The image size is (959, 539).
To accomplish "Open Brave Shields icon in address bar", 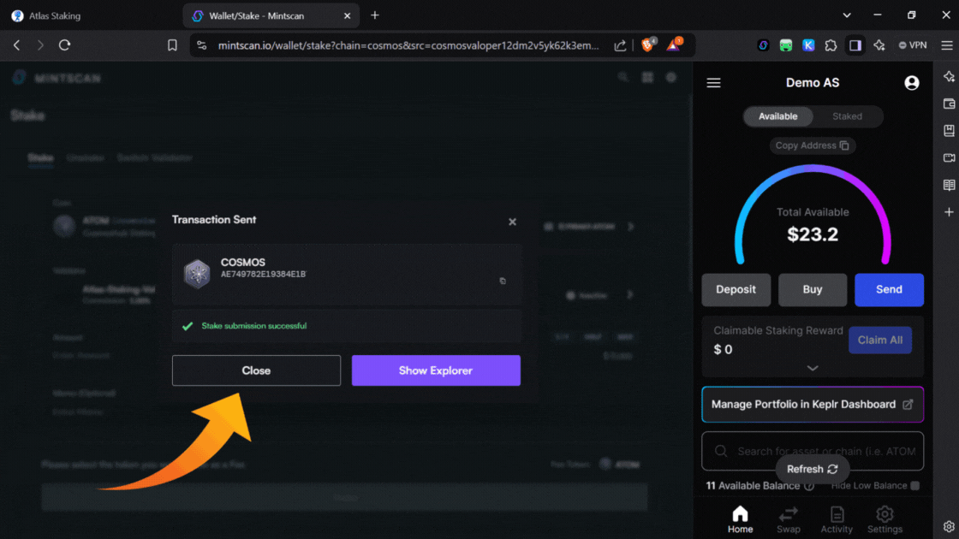I will [x=648, y=45].
